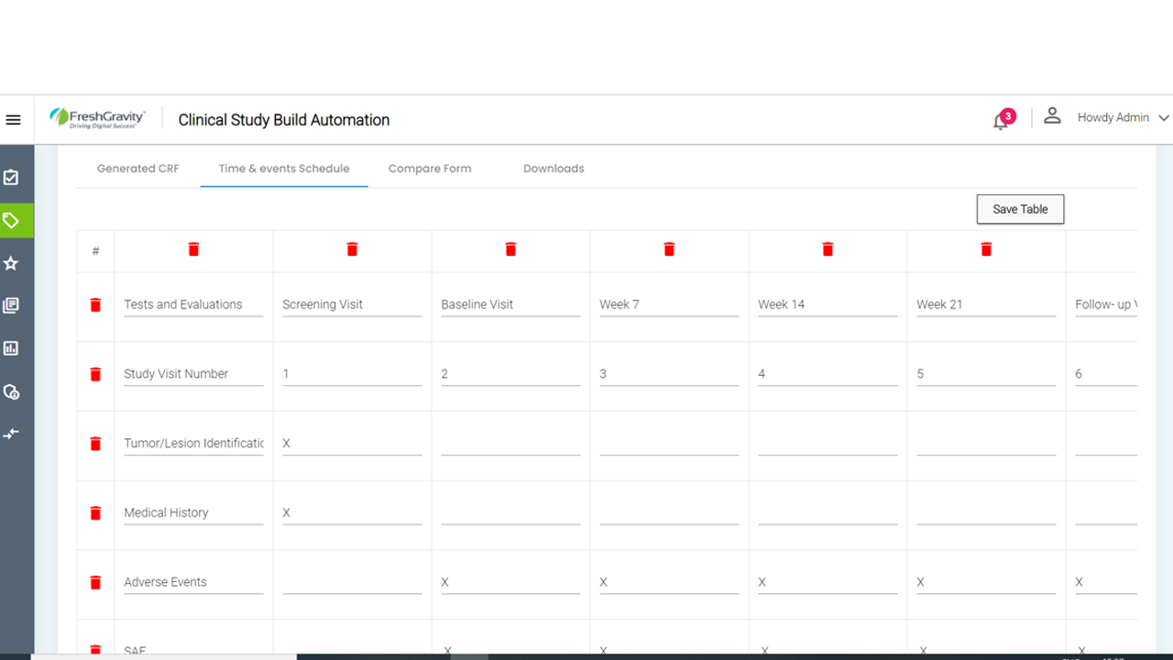Click the user profile avatar icon
Screen dimensions: 1173x660
click(x=1052, y=115)
